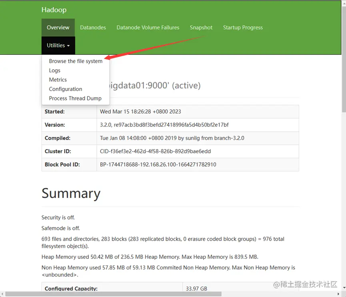Viewport: 346px width, 297px height.
Task: Select the Compiled info value
Action: (172, 138)
